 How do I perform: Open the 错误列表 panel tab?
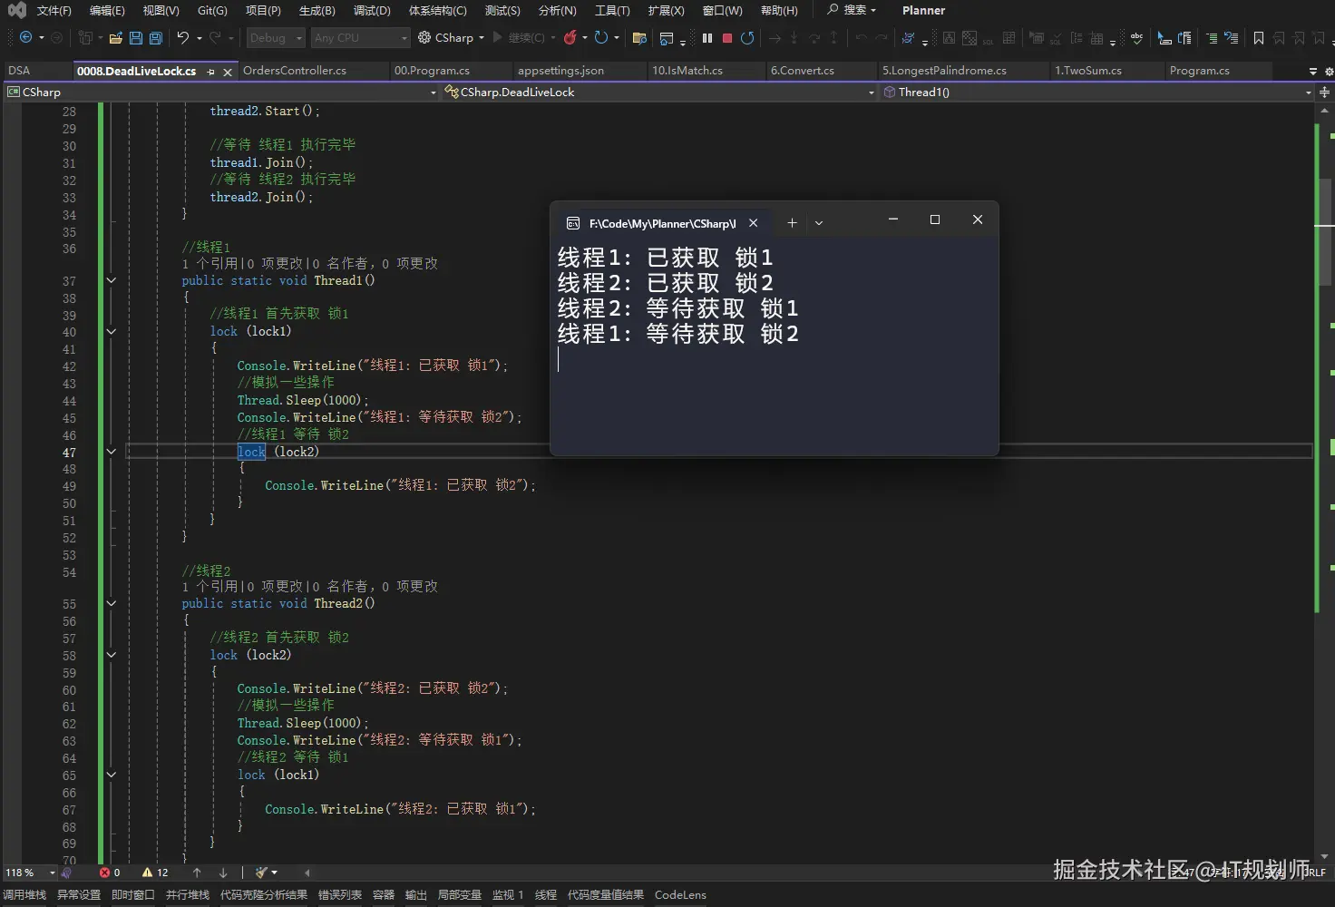340,894
